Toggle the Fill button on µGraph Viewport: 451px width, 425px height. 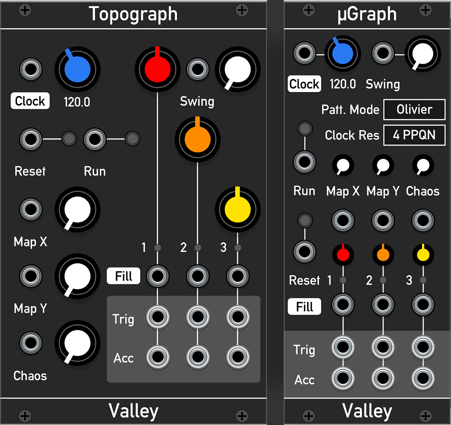304,306
